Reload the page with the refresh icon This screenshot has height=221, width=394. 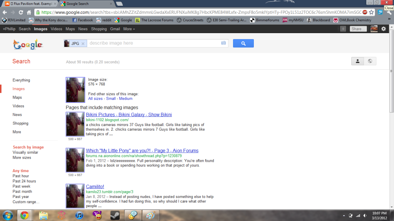tap(21, 12)
